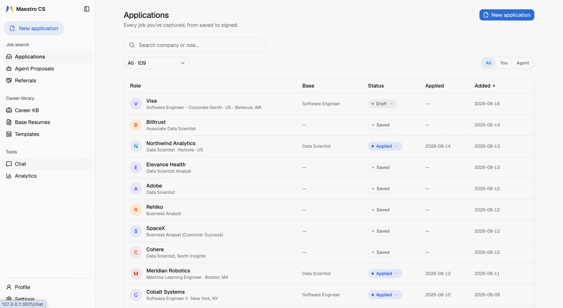Click the applied date 2026-08-10
The image size is (563, 308).
tap(438, 295)
